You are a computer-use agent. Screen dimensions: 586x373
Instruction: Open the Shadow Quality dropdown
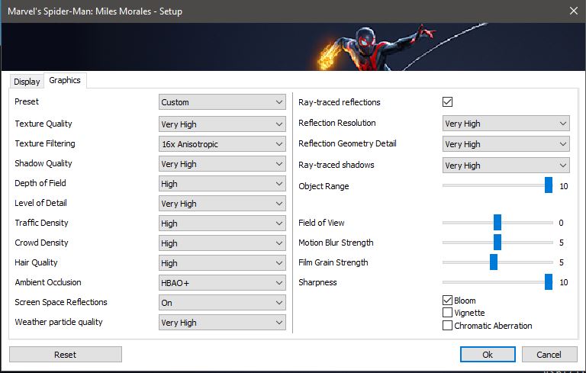click(x=222, y=164)
